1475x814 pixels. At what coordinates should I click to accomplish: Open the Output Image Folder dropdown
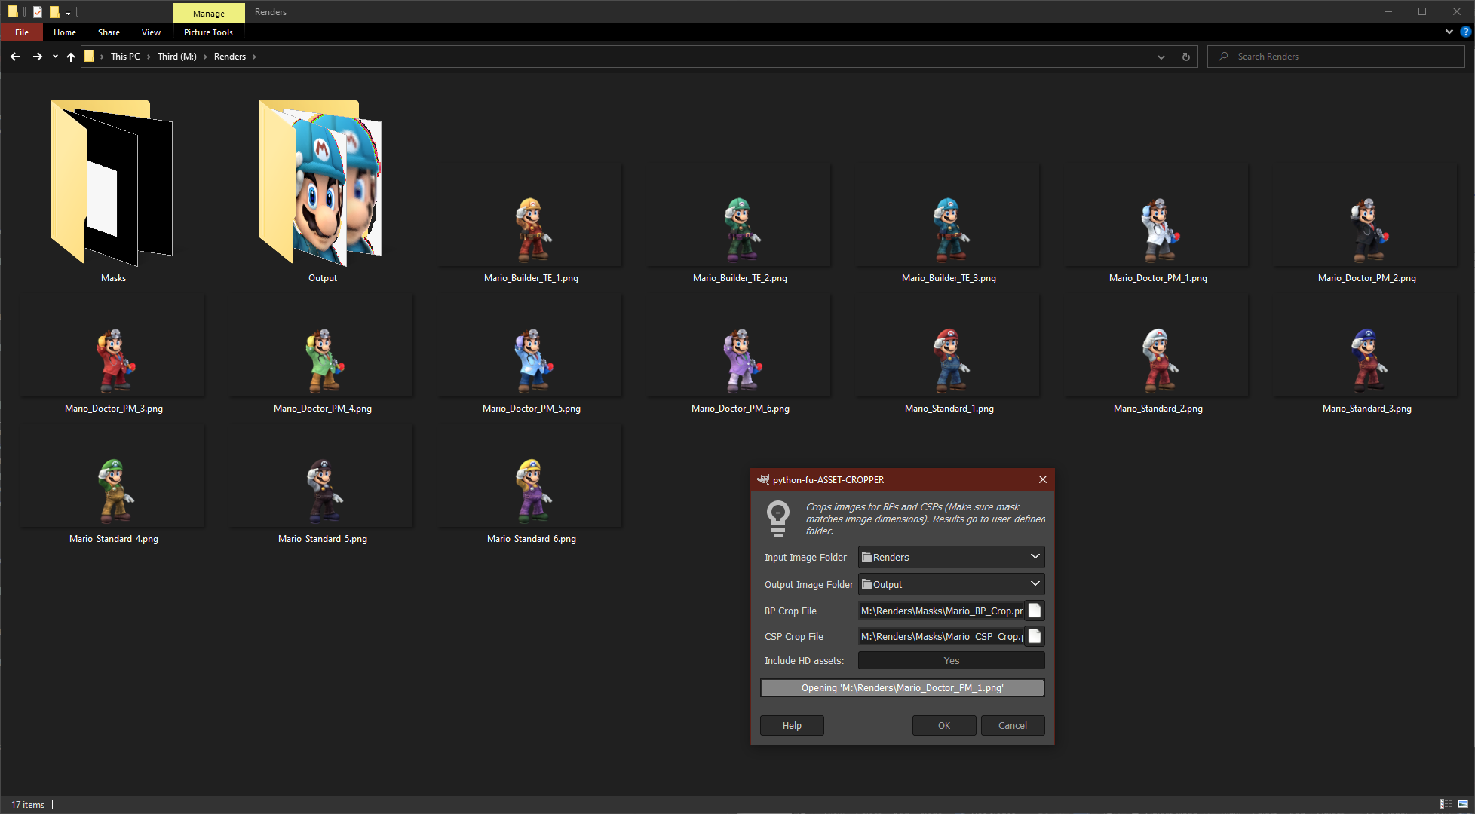click(951, 584)
